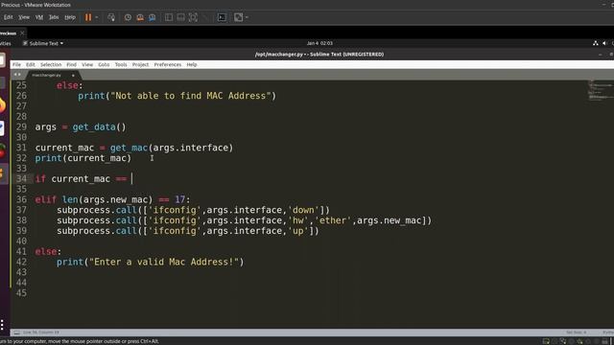Click the stretch guest display icon

238,17
